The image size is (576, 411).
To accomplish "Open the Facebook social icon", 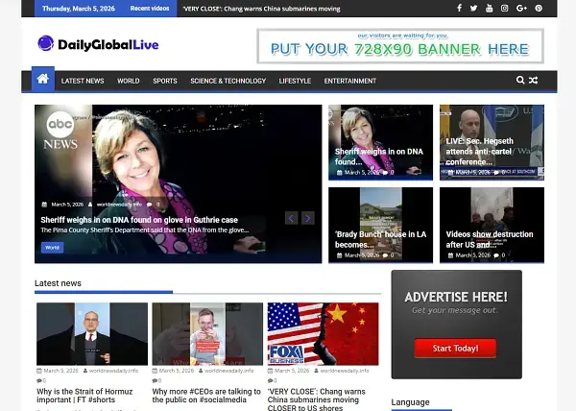I will pyautogui.click(x=459, y=9).
